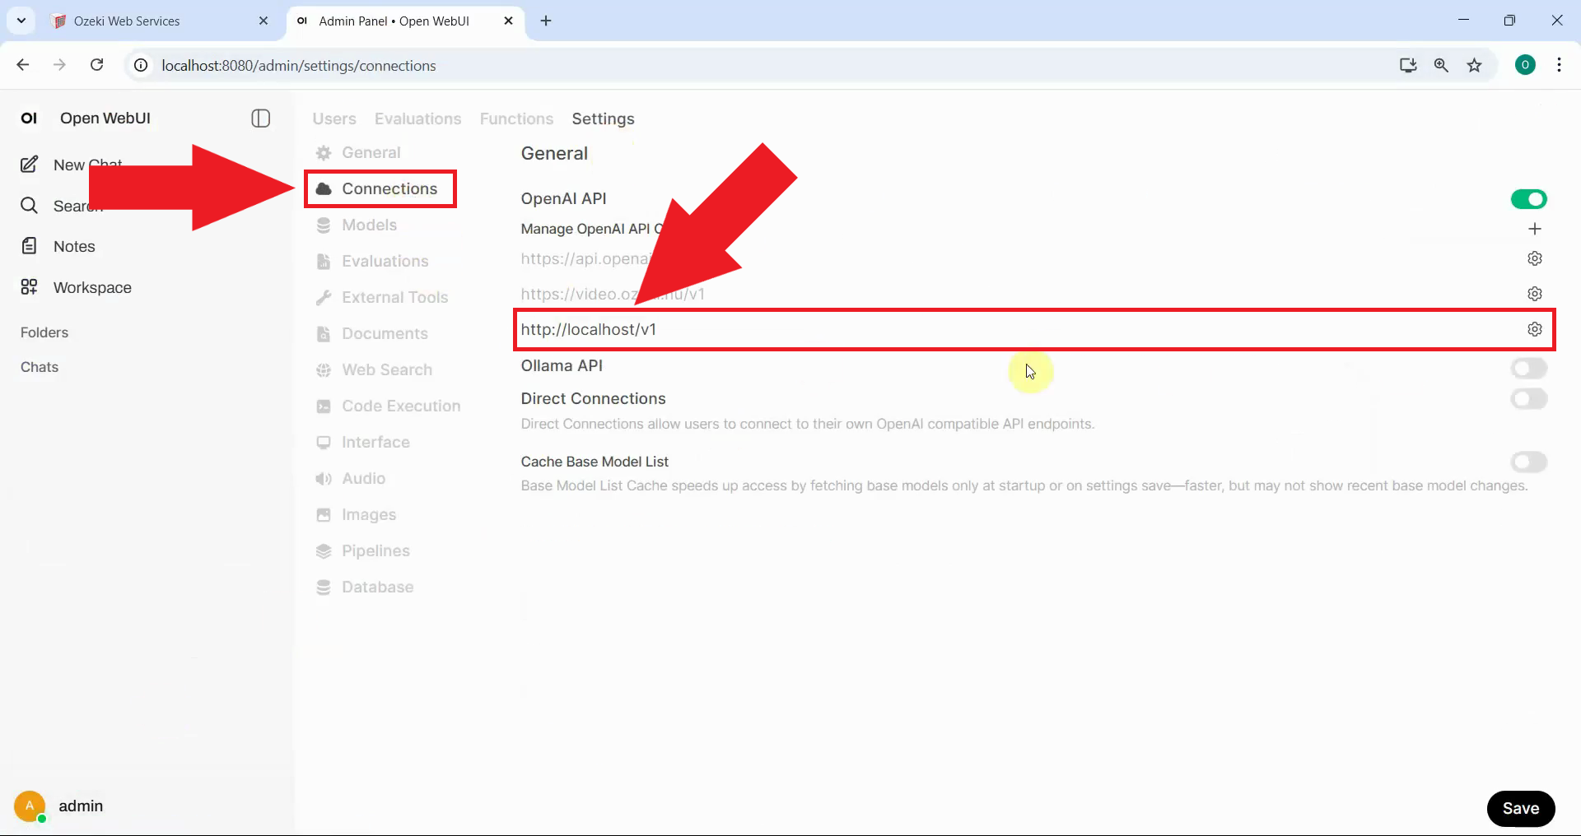
Task: Click the Save button
Action: click(1520, 808)
